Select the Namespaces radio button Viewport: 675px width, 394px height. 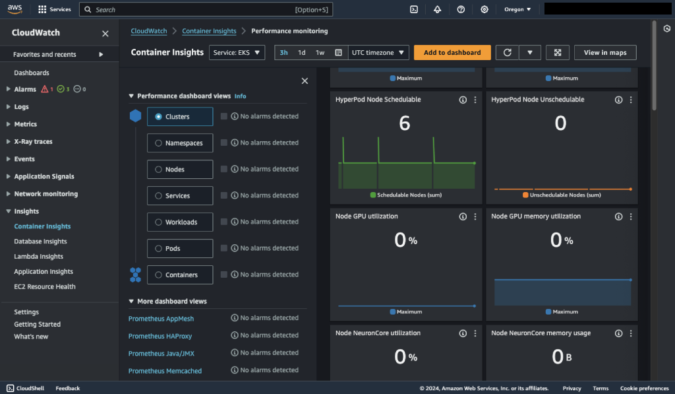(x=158, y=143)
